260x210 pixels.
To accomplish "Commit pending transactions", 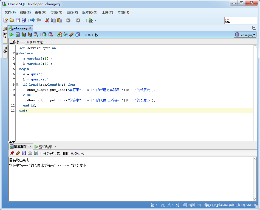I will pos(44,35).
